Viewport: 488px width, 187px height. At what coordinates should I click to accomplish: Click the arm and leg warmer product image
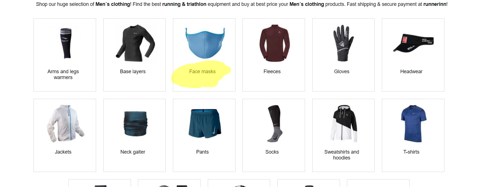coord(66,43)
